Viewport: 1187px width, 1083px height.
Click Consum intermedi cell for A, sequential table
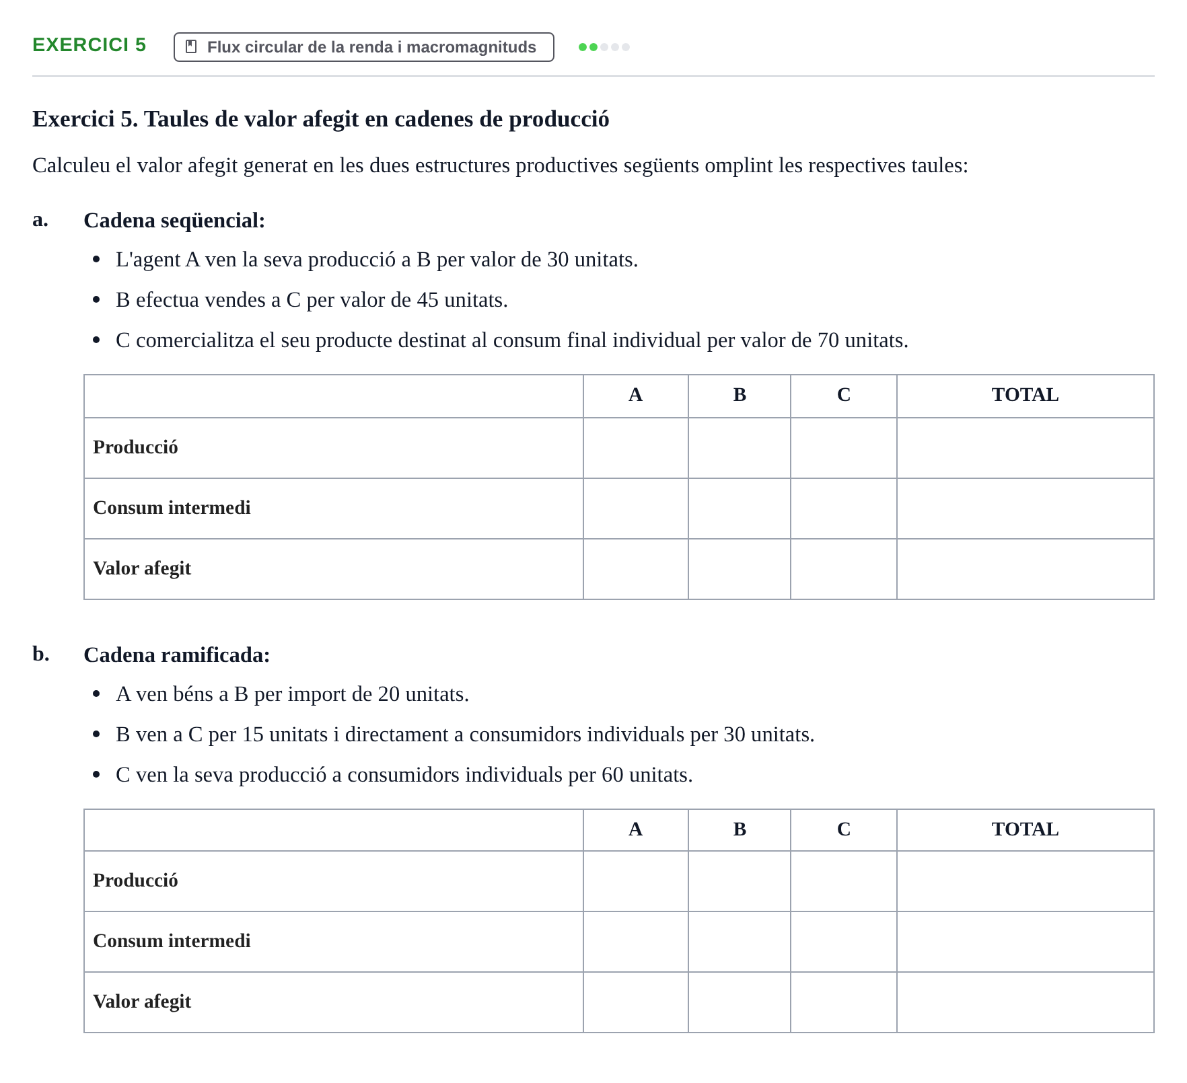[635, 509]
